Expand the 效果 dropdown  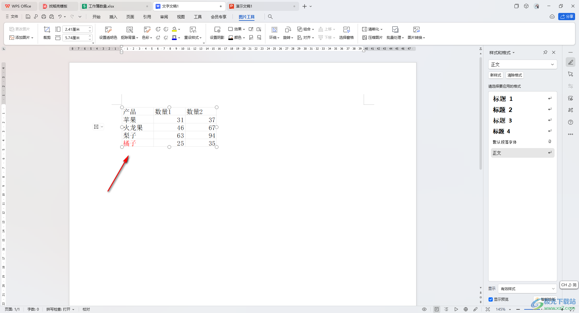(x=237, y=29)
